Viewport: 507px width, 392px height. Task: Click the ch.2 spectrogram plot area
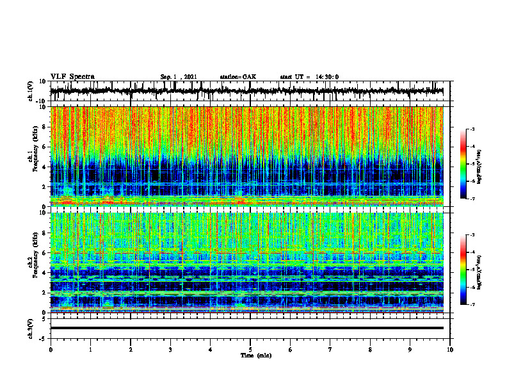(246, 263)
